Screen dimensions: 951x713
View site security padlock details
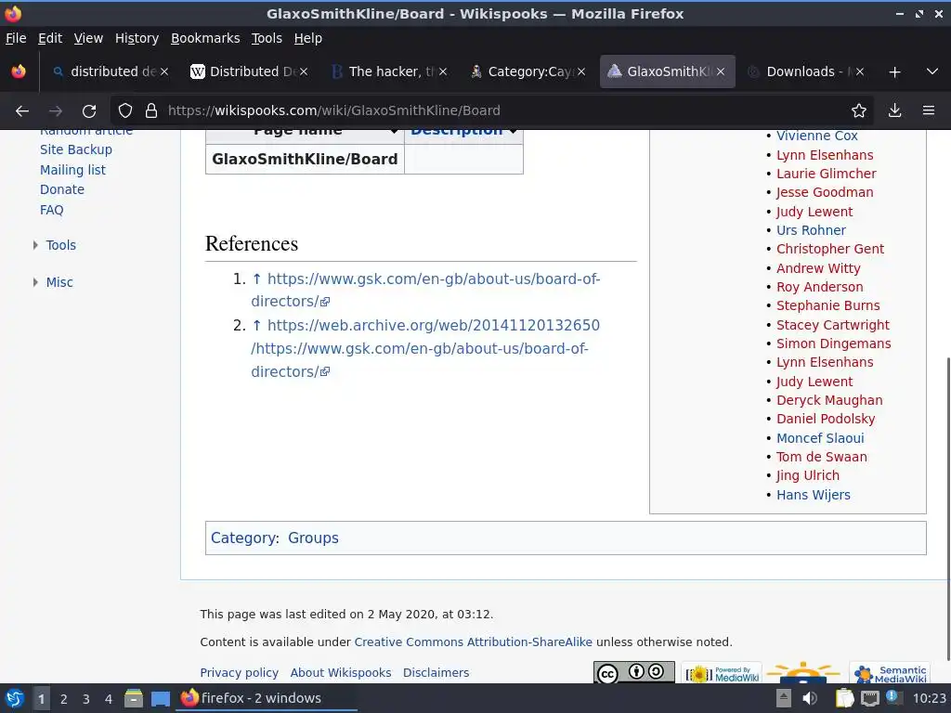pyautogui.click(x=151, y=111)
